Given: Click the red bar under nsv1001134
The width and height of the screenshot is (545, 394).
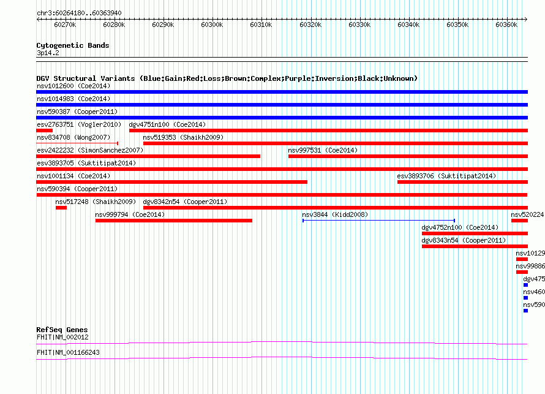Looking at the screenshot, I should pos(171,182).
